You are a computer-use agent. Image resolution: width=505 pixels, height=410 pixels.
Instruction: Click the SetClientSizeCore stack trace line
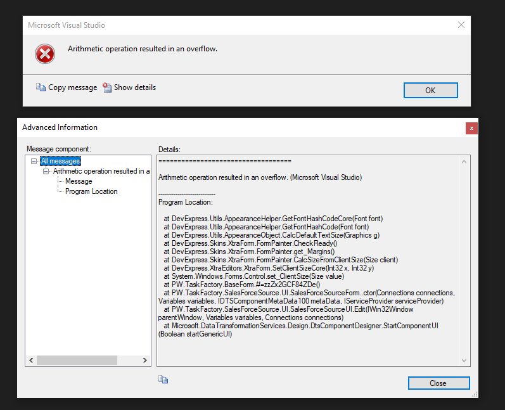(269, 268)
